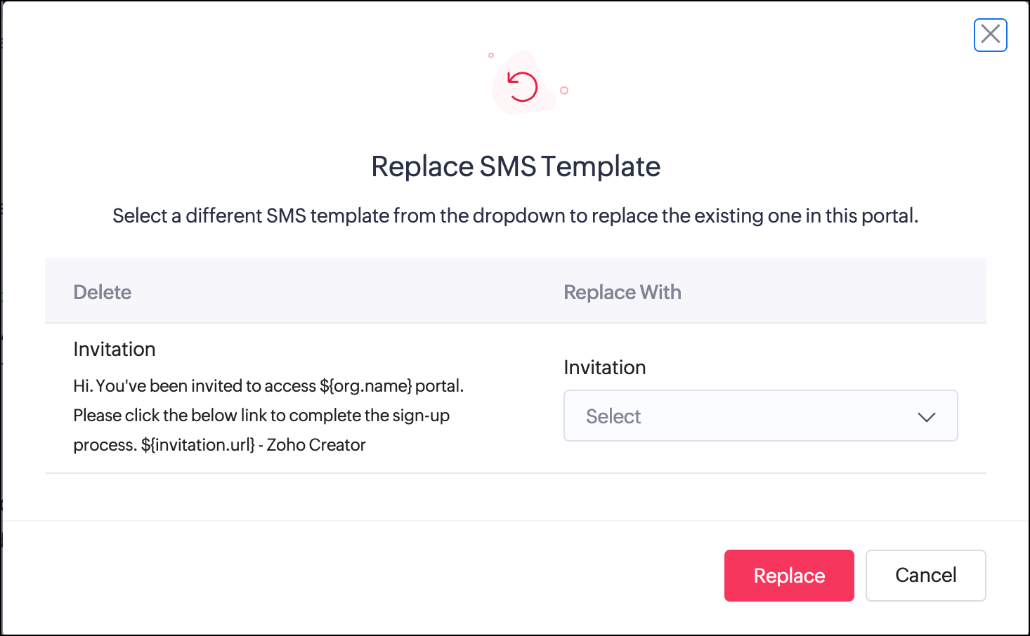The width and height of the screenshot is (1030, 636).
Task: Click the Zoho Creator signature text
Action: (x=316, y=445)
